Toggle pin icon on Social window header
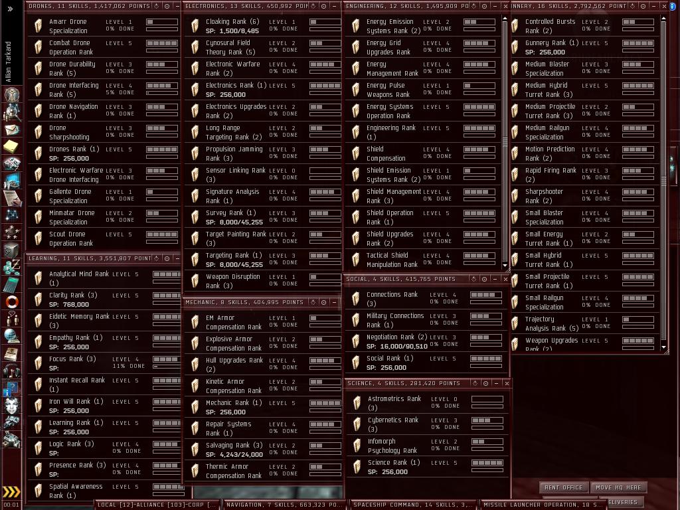 (474, 280)
